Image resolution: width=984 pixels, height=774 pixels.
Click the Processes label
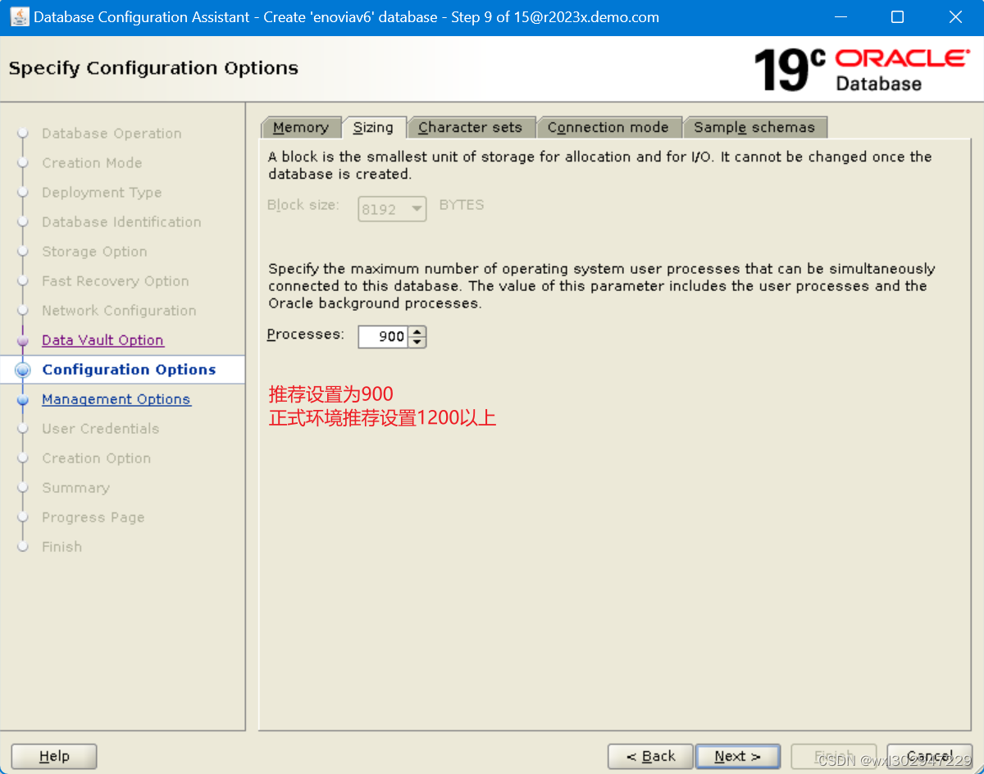pos(306,335)
